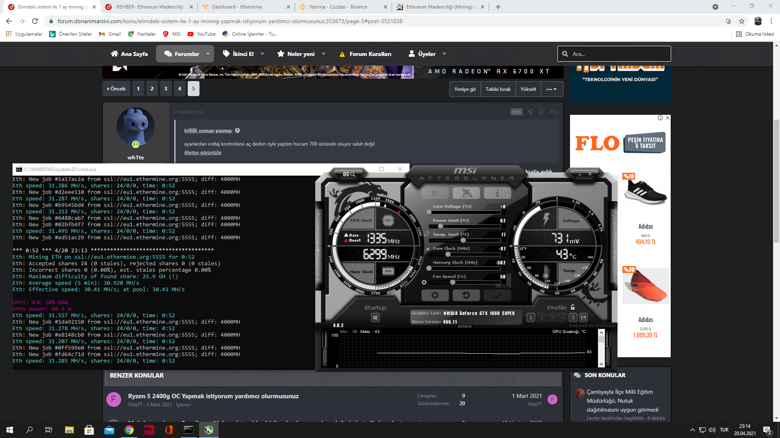Screen dimensions: 780x438
Task: Adjust the Core Clock slider
Action: click(464, 254)
